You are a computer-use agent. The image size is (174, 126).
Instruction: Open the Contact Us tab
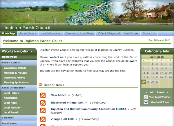point(149,33)
